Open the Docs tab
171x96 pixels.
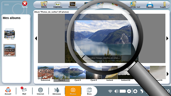click(x=89, y=91)
